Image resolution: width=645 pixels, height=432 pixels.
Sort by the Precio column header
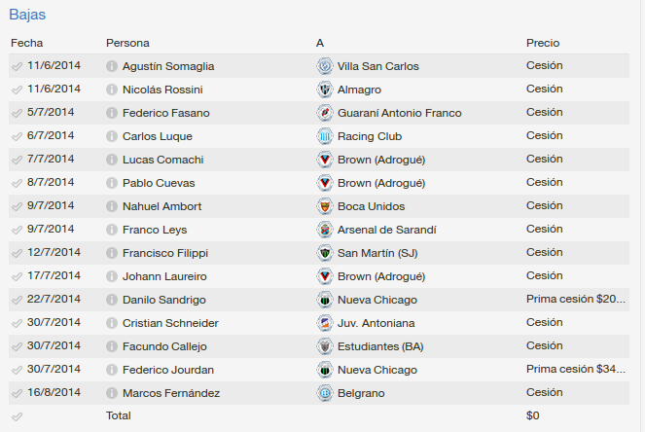tap(543, 43)
